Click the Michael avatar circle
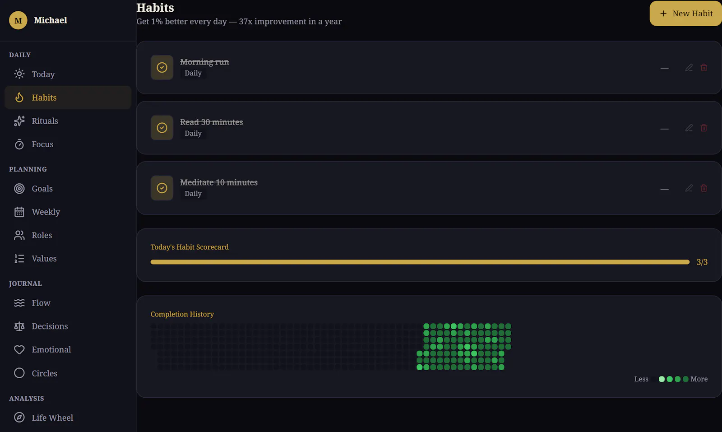The image size is (722, 432). click(x=18, y=20)
